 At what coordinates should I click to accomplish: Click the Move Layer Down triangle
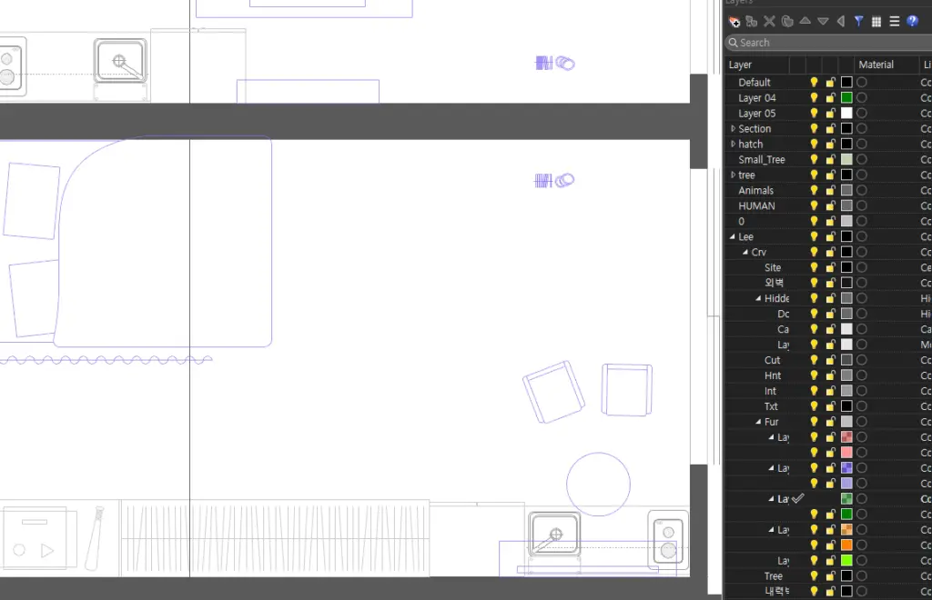click(823, 22)
